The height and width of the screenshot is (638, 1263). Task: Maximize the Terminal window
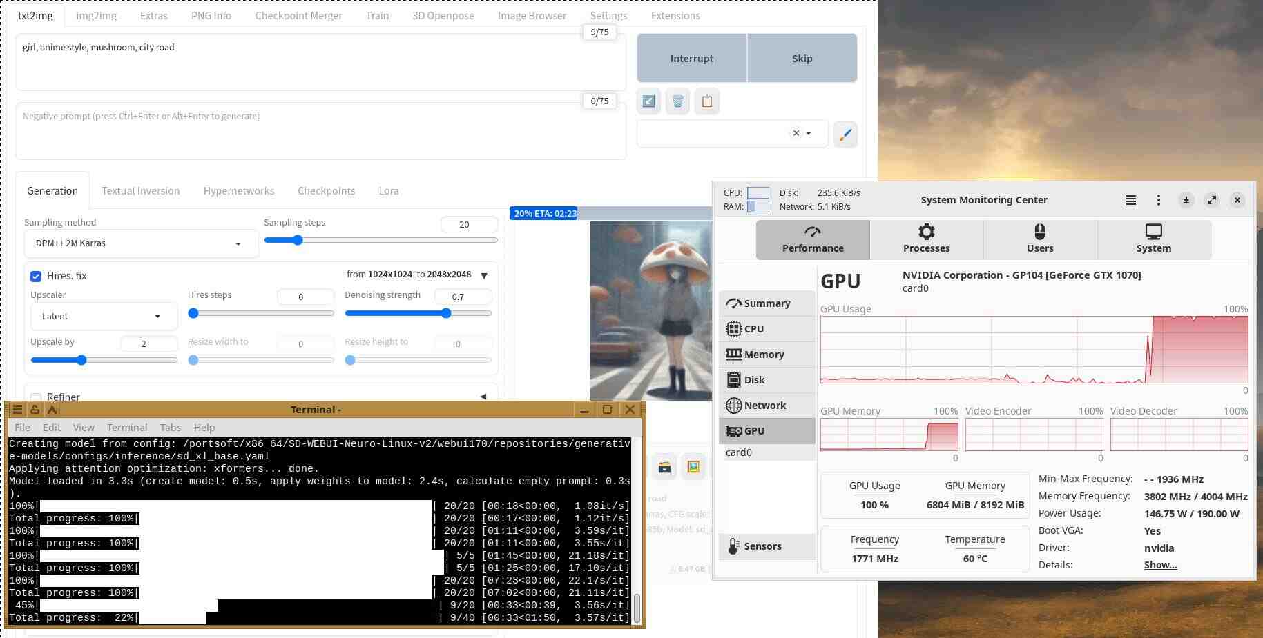607,410
